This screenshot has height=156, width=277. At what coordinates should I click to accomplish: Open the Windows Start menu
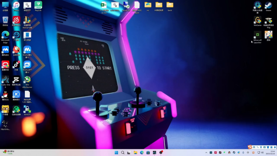point(116,153)
